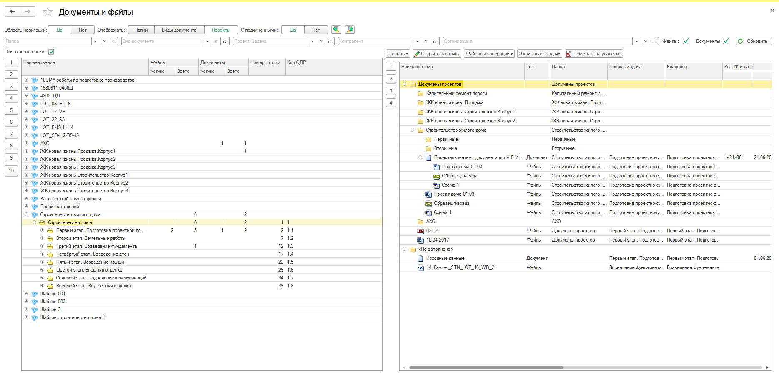Click level button 10 of left tree
Screen dimensions: 779x374
click(11, 171)
